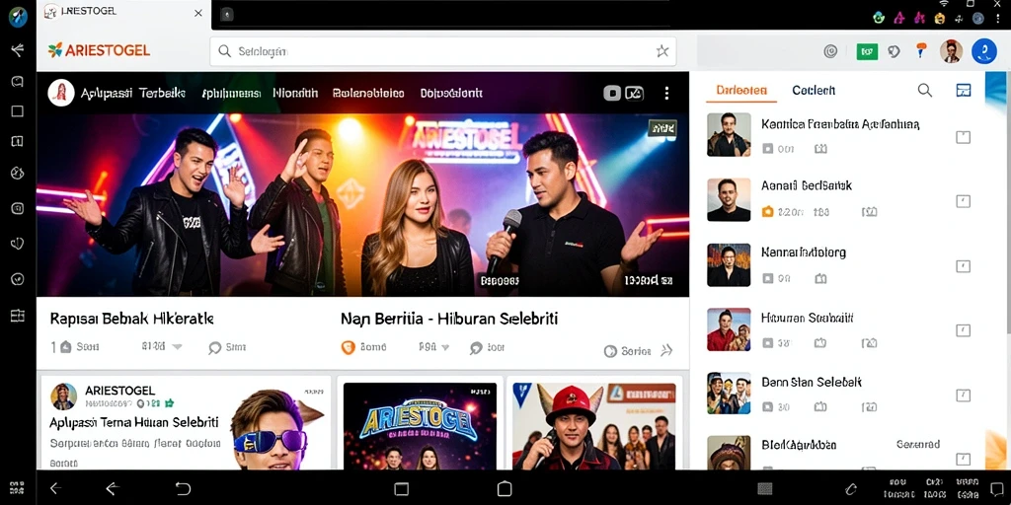Tick checkbox for 'BlerKAgakkben' list item
Viewport: 1011px width, 505px height.
pyautogui.click(x=964, y=460)
